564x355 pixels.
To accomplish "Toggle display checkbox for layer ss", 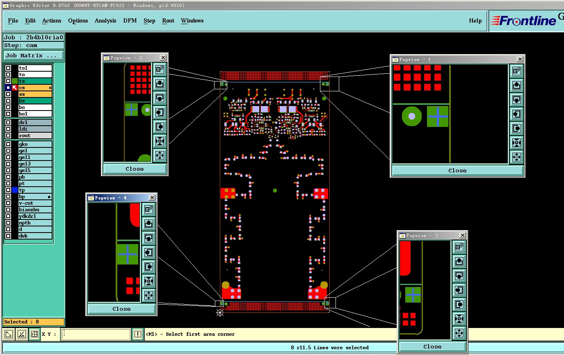I will 8,94.
